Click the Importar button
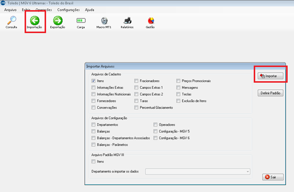 271,76
